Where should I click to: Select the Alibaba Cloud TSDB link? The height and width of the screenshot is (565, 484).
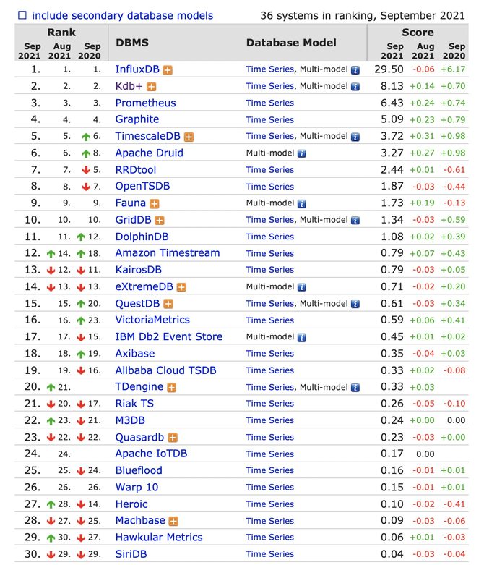(165, 370)
